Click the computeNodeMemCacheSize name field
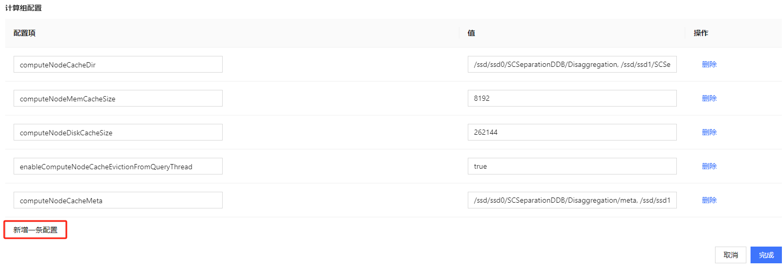This screenshot has width=784, height=268. tap(118, 98)
